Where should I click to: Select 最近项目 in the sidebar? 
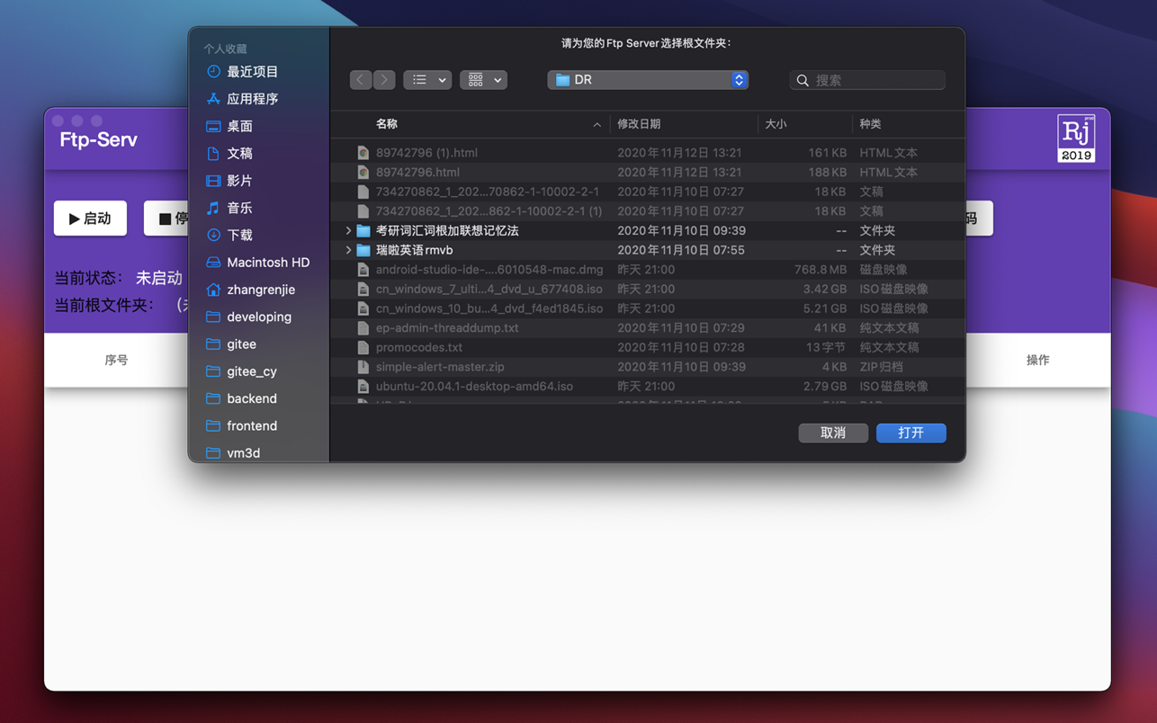pyautogui.click(x=252, y=72)
